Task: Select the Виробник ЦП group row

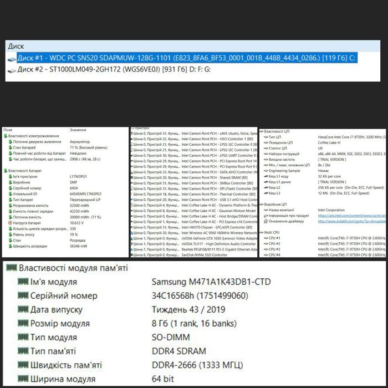Action: pos(273,205)
